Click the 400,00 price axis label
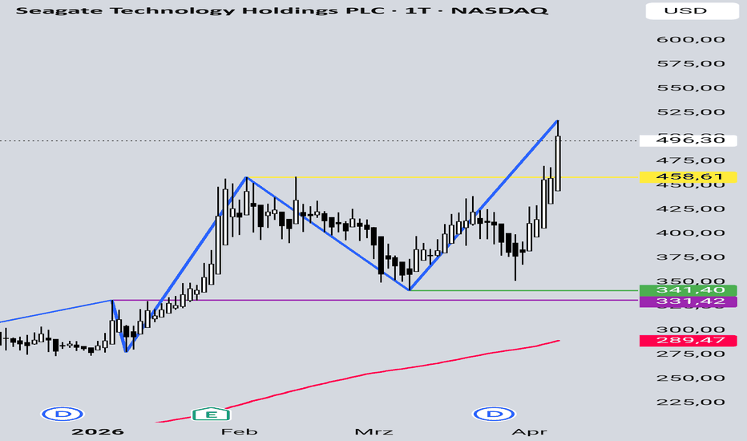The width and height of the screenshot is (747, 441). [690, 233]
